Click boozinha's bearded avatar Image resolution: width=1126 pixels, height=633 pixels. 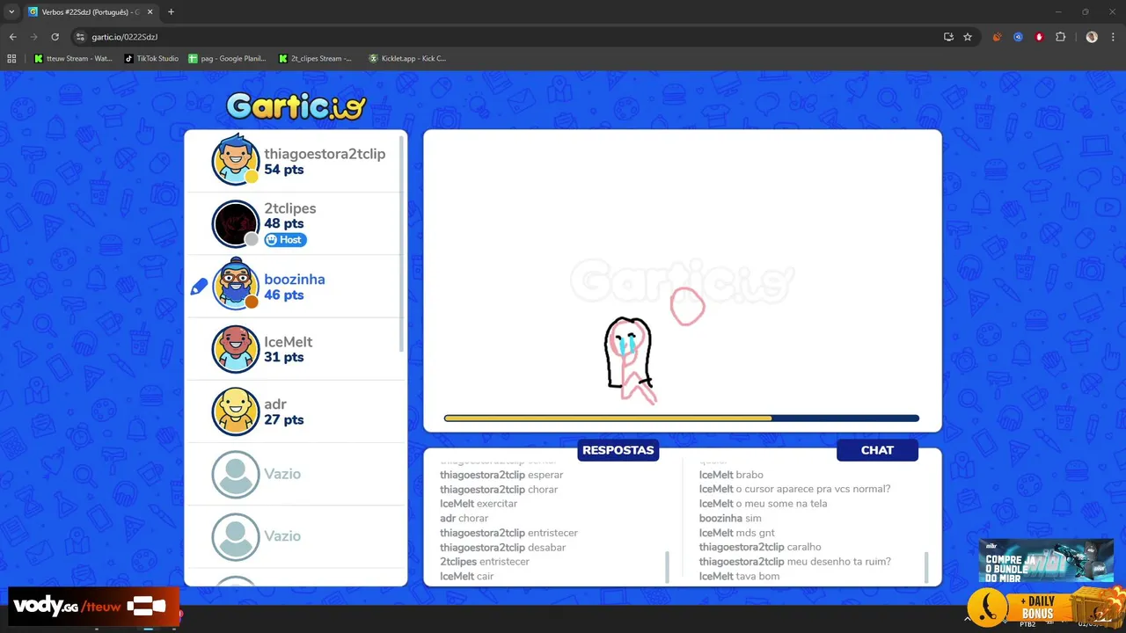235,285
